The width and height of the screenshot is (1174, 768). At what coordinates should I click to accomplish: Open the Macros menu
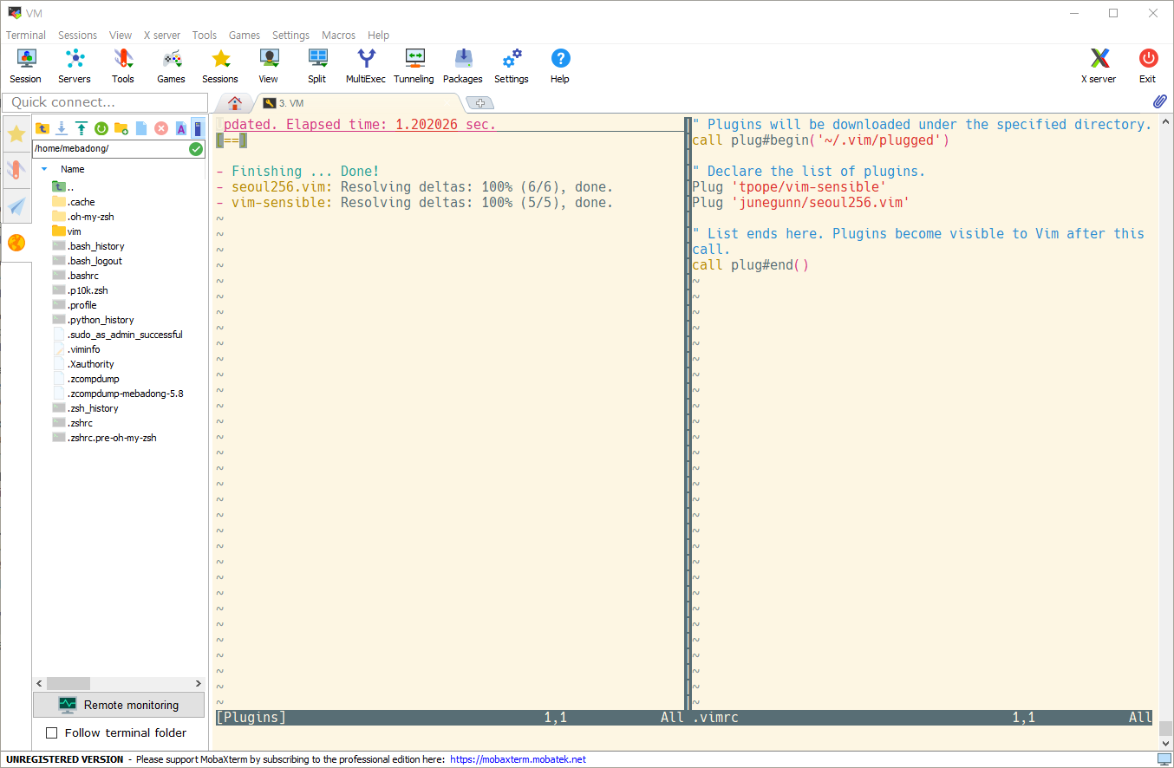point(338,36)
